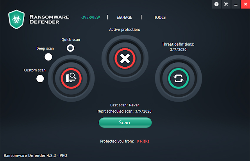Open settings with the wrench tools icon
250x161 pixels.
coord(226,4)
